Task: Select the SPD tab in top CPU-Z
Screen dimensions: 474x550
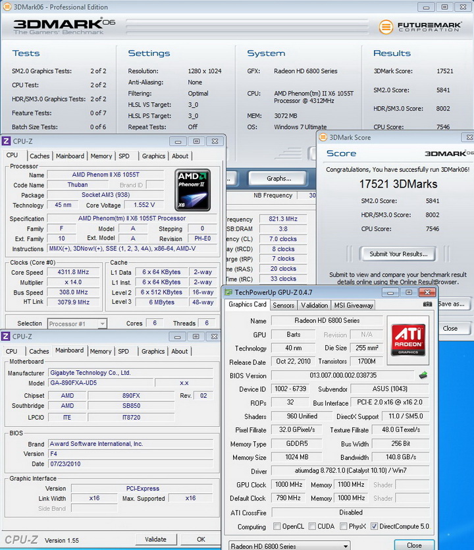Action: coord(124,156)
